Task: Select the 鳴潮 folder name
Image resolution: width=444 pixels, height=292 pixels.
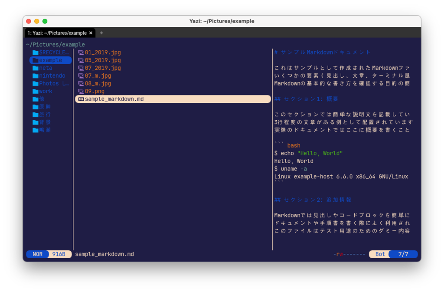Action: coord(45,130)
